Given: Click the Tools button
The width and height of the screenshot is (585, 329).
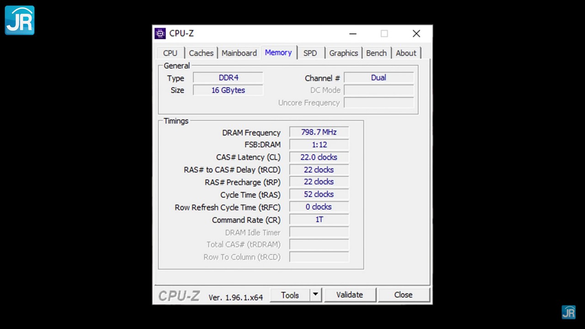Looking at the screenshot, I should click(290, 295).
